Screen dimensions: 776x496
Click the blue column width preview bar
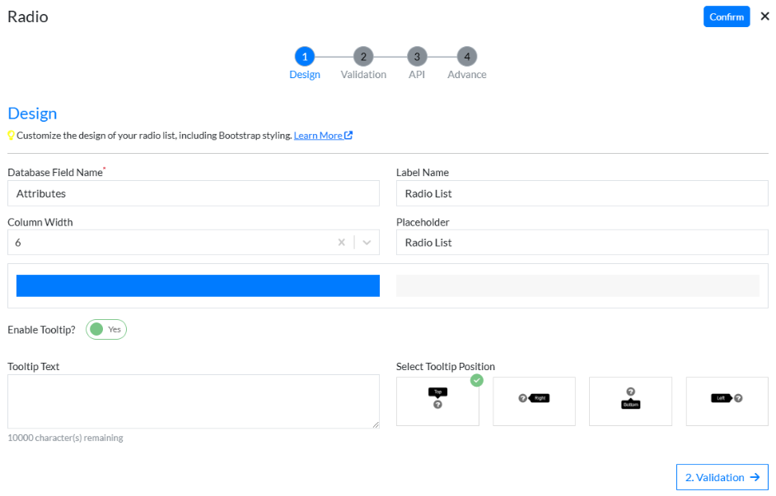tap(198, 285)
